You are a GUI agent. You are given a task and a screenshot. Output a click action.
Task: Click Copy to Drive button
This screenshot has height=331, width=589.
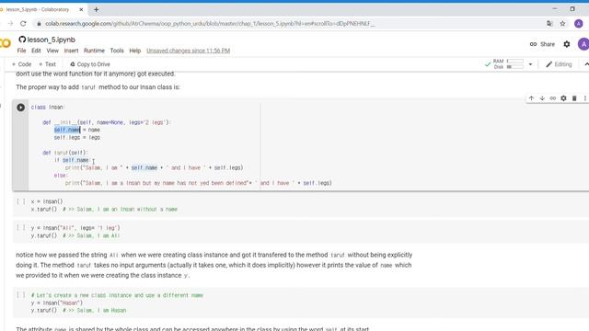click(x=90, y=64)
